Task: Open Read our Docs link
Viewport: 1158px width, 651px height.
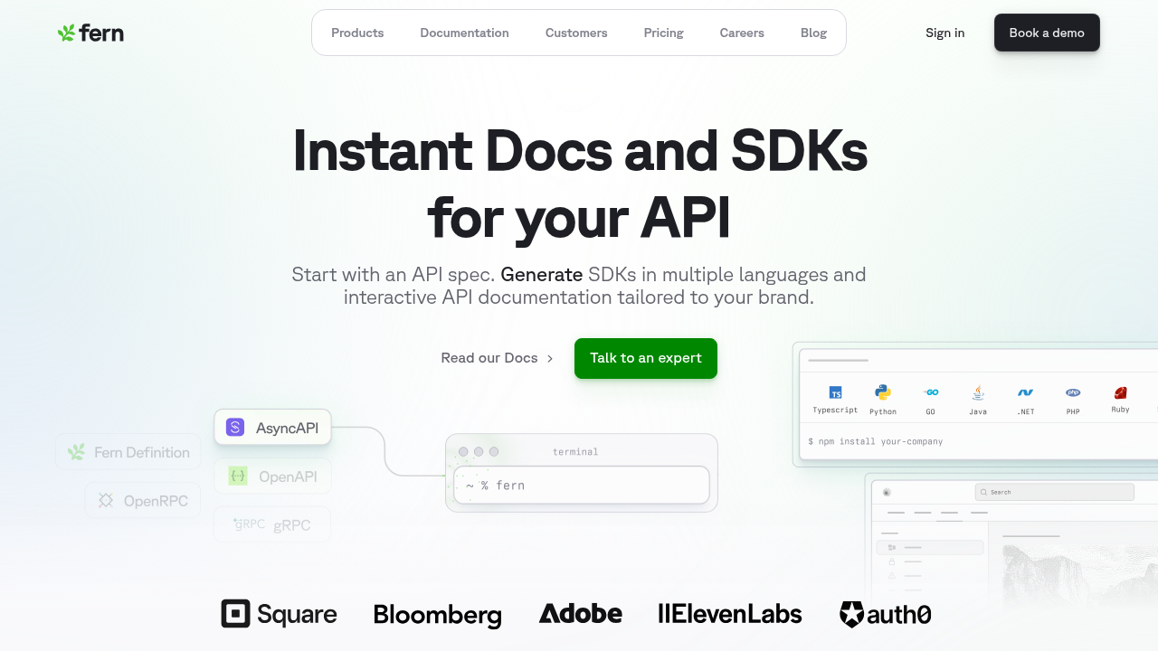Action: click(498, 358)
